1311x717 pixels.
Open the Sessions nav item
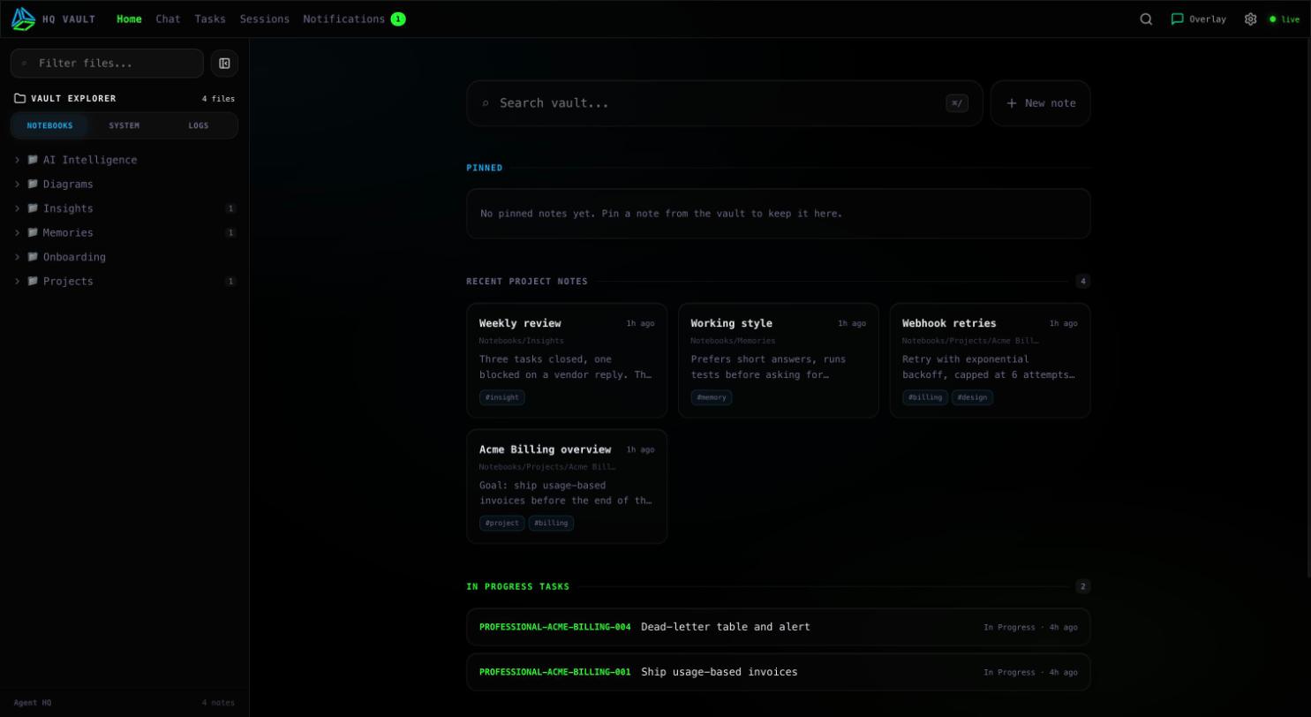tap(265, 19)
